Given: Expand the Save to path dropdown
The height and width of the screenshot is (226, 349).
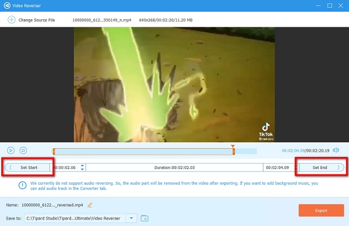Looking at the screenshot, I should pyautogui.click(x=131, y=218).
